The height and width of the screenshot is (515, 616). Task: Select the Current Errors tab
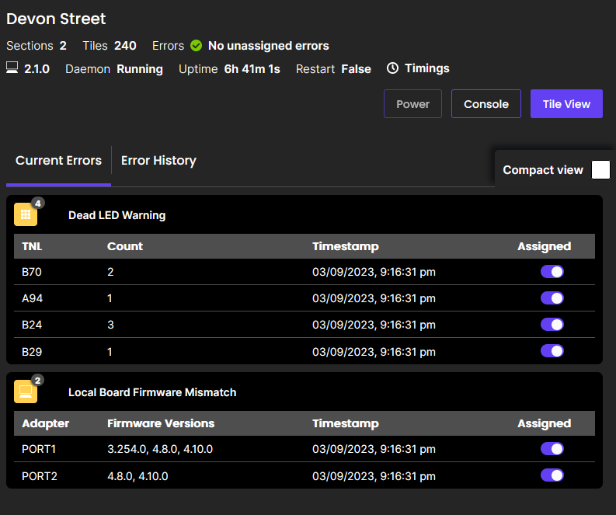[58, 161]
